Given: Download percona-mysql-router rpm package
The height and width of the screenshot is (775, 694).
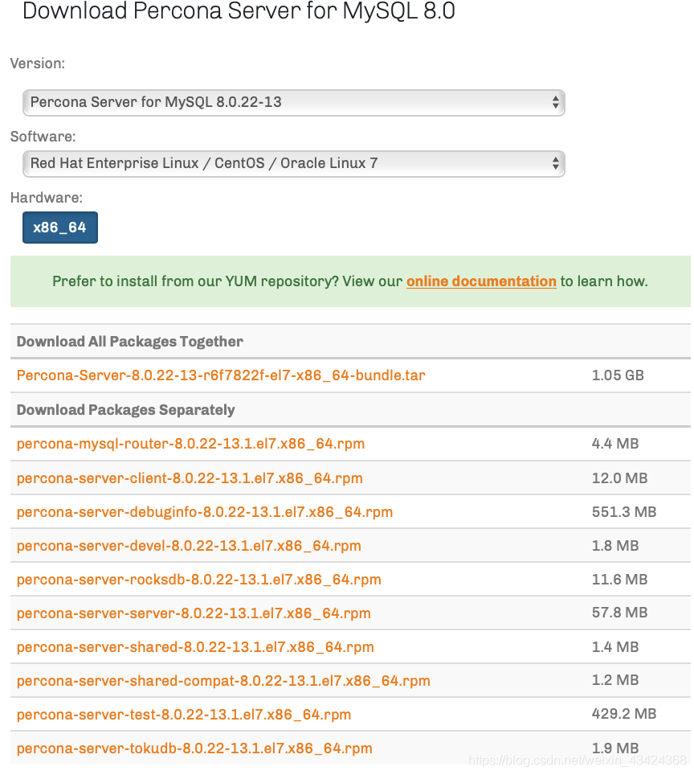Looking at the screenshot, I should [x=190, y=444].
